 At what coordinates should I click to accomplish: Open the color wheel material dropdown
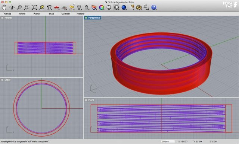(x=102, y=7)
